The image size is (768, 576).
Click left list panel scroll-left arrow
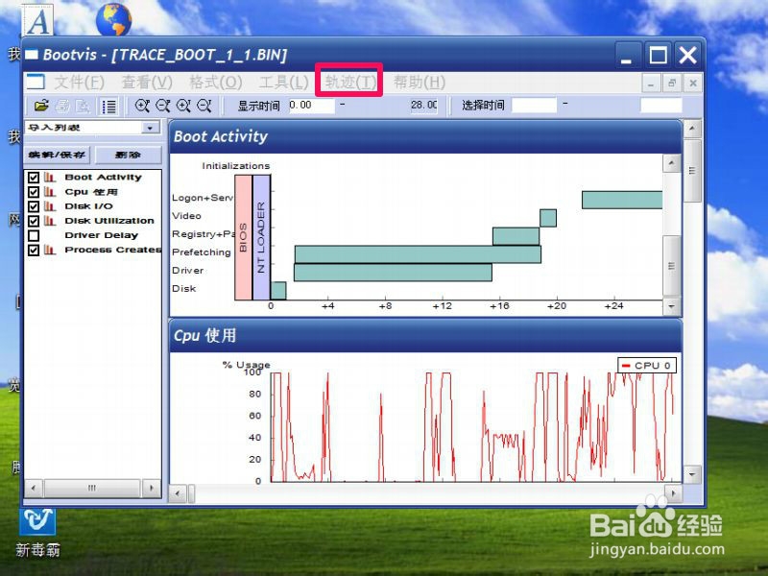tap(34, 489)
